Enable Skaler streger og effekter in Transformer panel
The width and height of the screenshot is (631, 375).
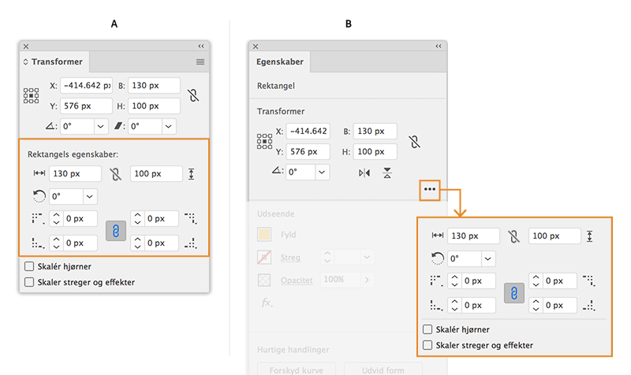(x=30, y=281)
